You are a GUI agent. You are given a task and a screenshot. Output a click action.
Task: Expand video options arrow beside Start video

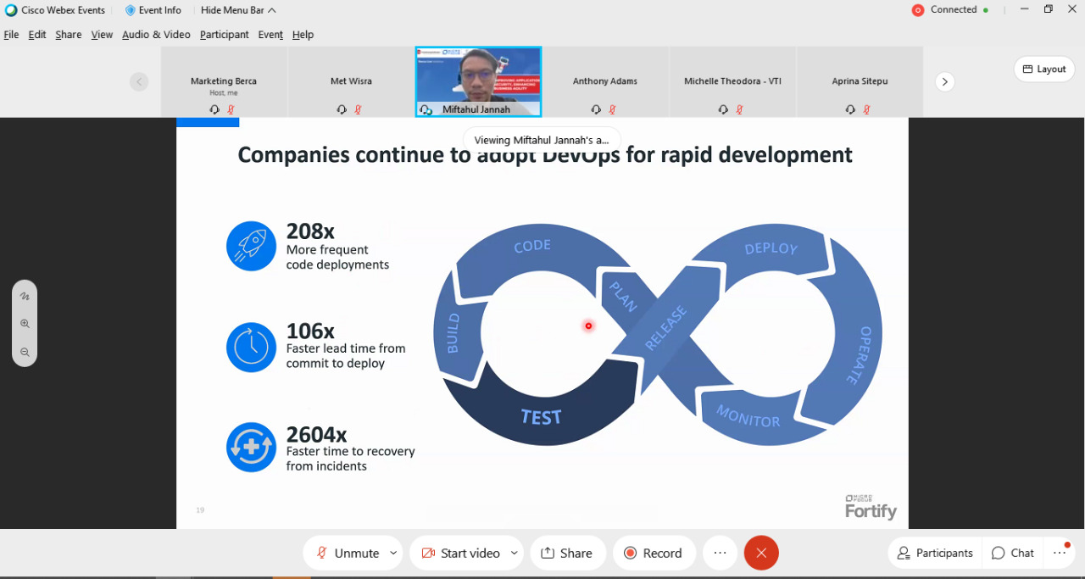pos(514,553)
